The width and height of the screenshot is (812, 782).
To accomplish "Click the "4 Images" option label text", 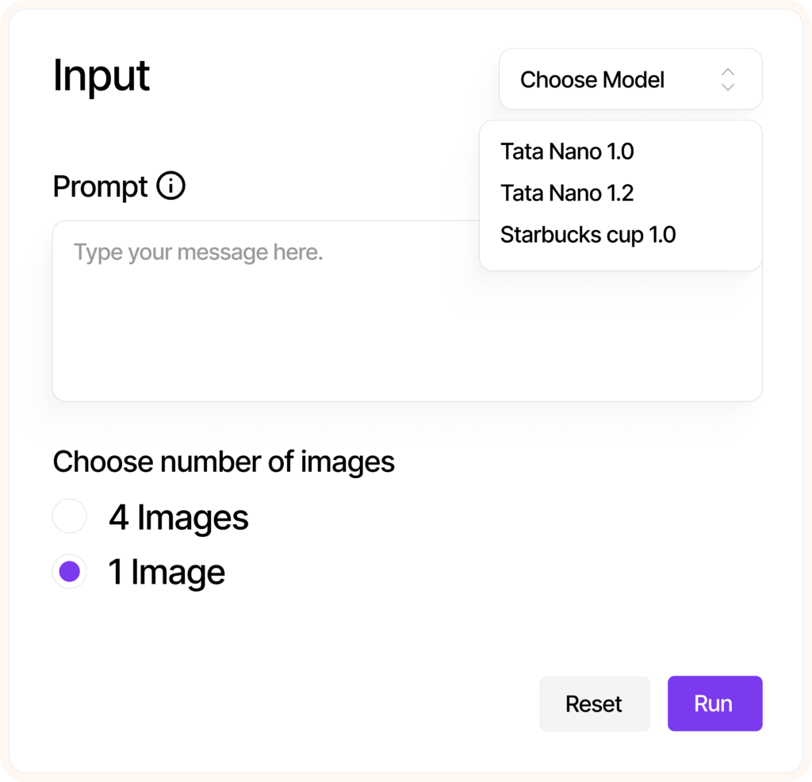I will (x=178, y=517).
